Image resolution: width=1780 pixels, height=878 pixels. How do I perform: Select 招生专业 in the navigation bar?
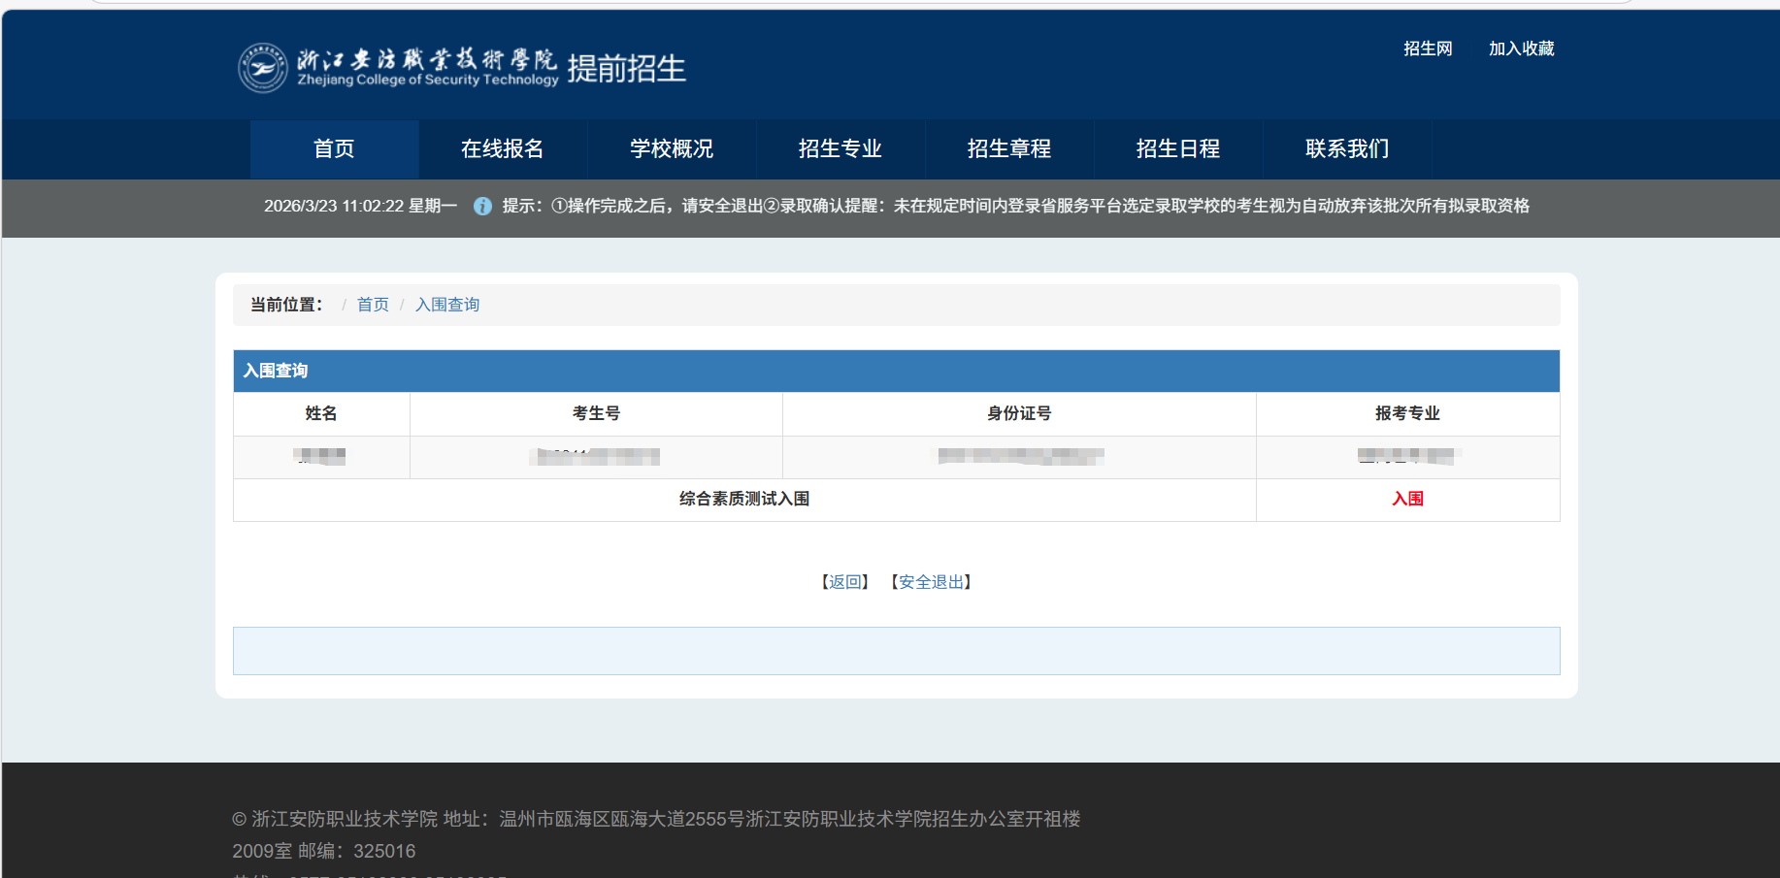841,148
